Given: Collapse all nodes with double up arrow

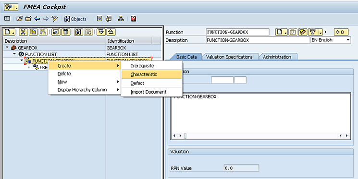Looking at the screenshot, I should [111, 32].
